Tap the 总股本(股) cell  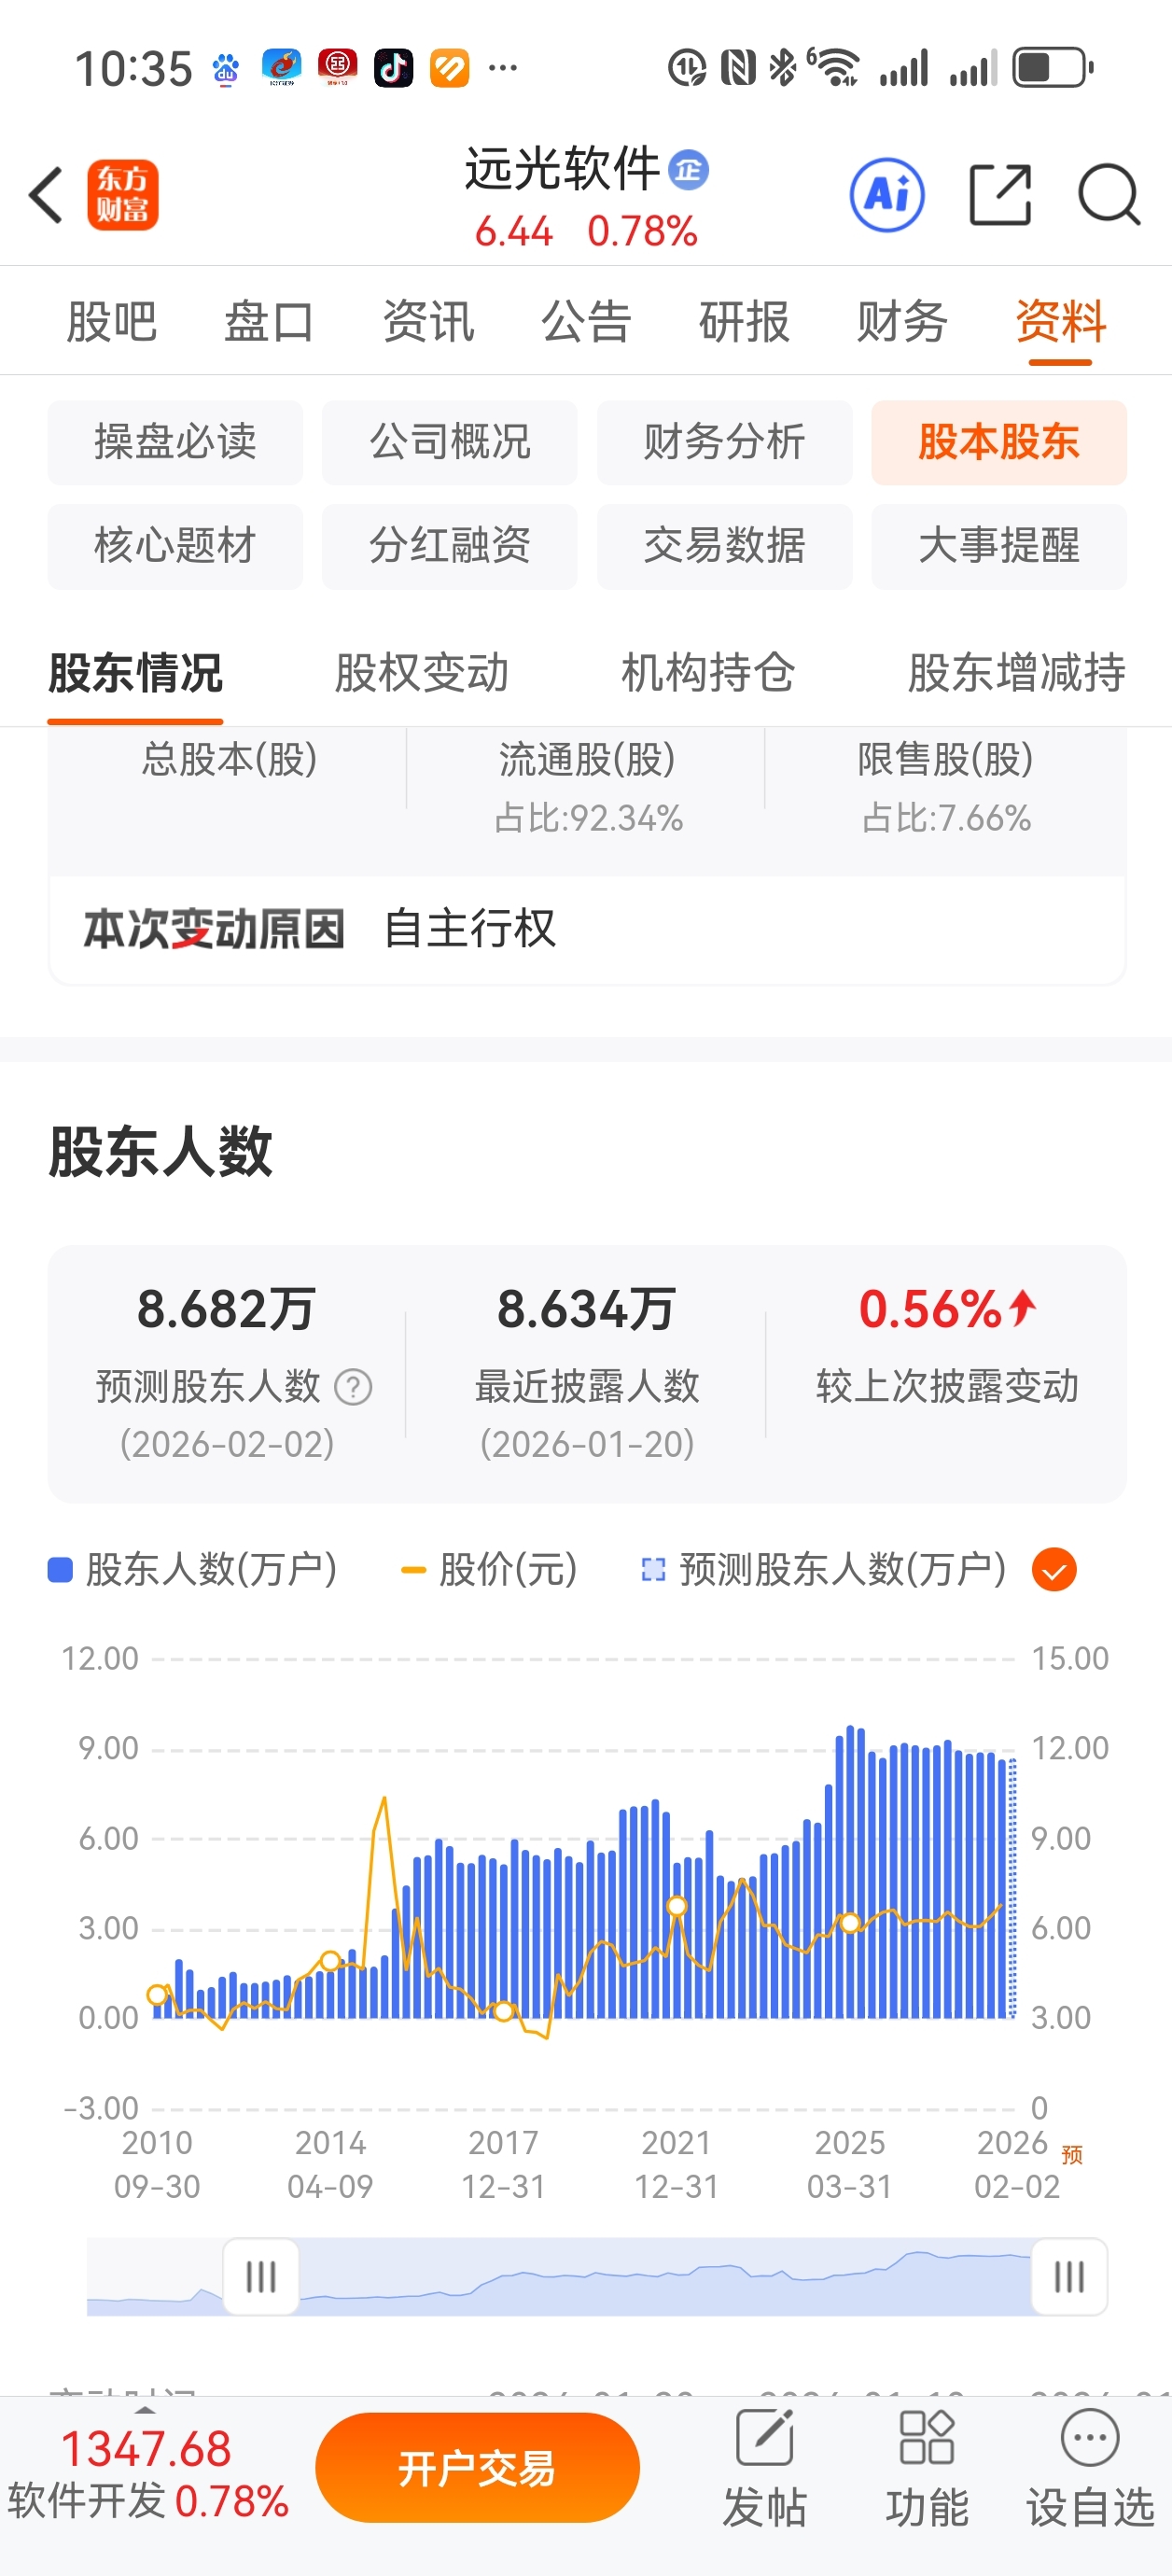229,760
